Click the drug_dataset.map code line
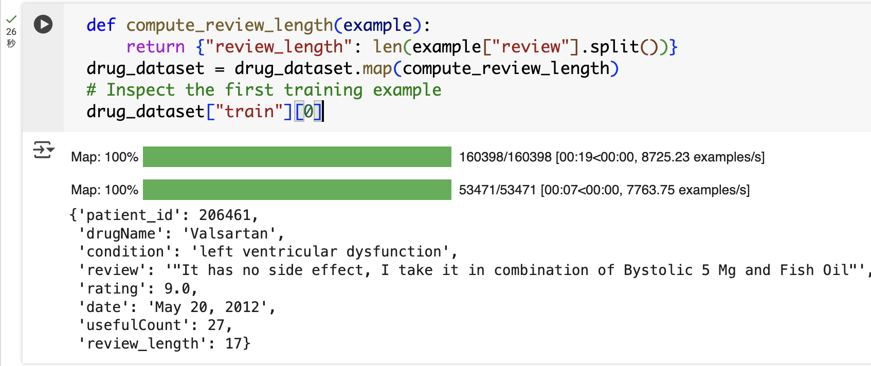871x366 pixels. [x=353, y=68]
